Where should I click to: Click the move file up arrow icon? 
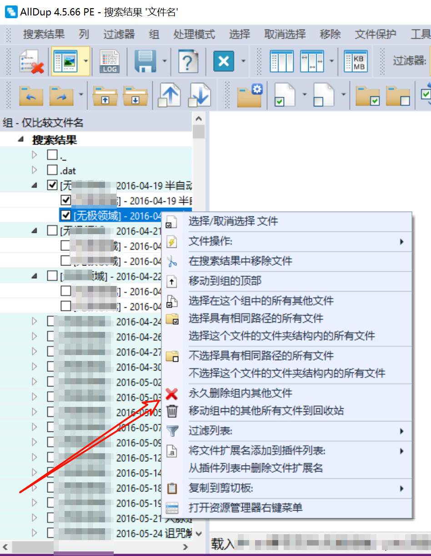click(170, 95)
